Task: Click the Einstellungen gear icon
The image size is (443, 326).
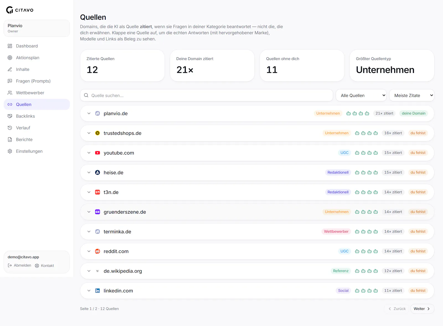Action: pyautogui.click(x=10, y=151)
